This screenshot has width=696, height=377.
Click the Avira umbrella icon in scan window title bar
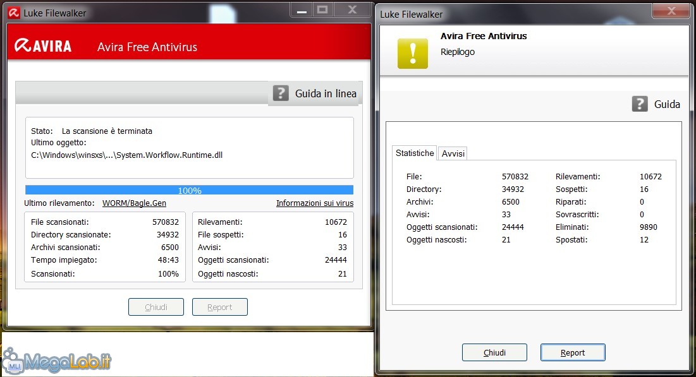[14, 13]
